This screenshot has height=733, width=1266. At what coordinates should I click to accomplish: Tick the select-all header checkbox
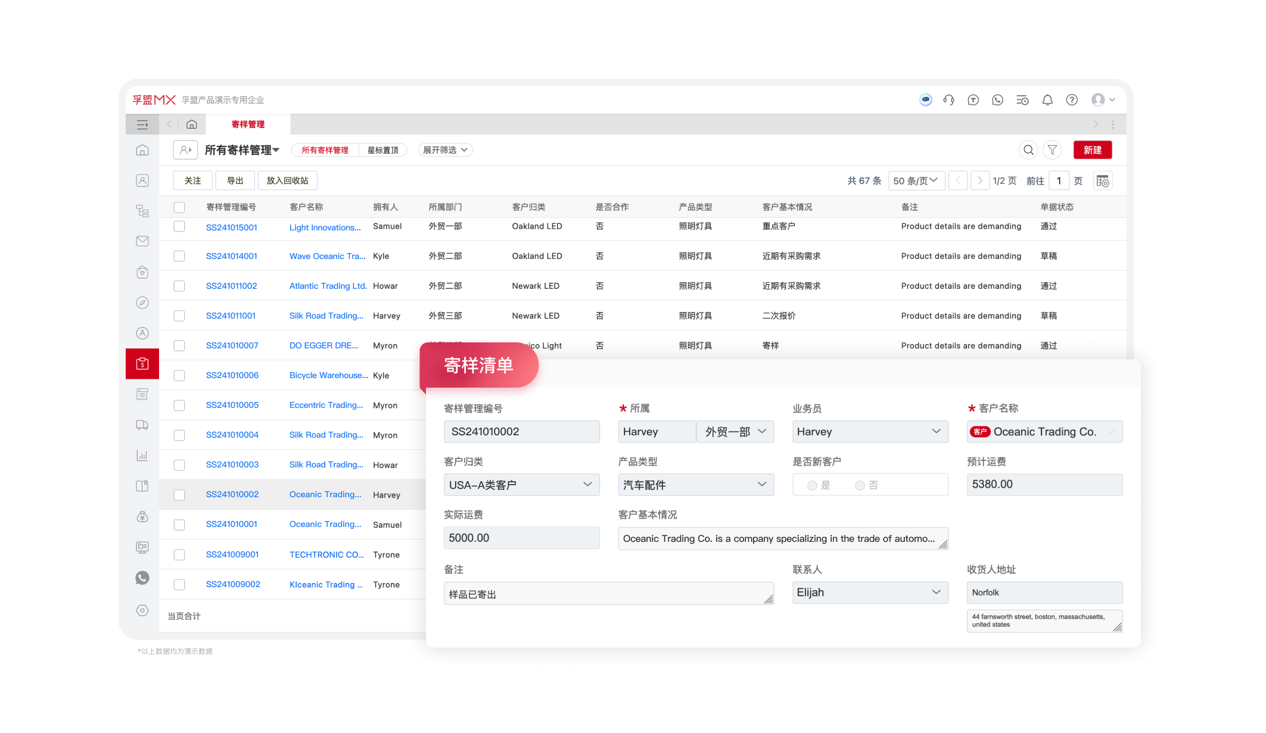click(x=179, y=207)
